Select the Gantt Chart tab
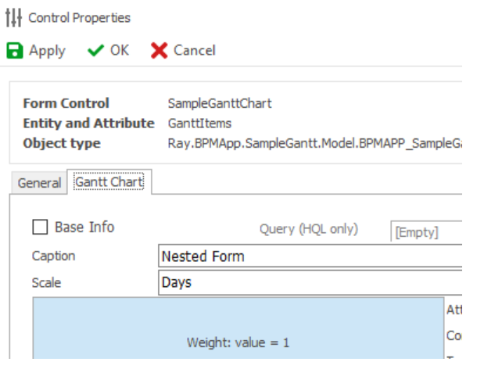The image size is (477, 369). 109,182
